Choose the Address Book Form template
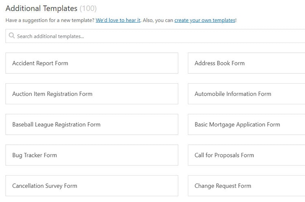 pyautogui.click(x=246, y=63)
